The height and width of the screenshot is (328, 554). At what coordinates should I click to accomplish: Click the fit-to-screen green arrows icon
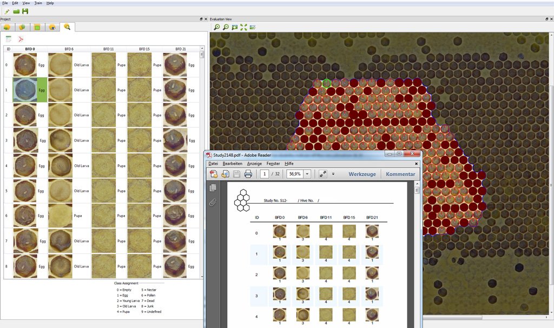tap(243, 27)
